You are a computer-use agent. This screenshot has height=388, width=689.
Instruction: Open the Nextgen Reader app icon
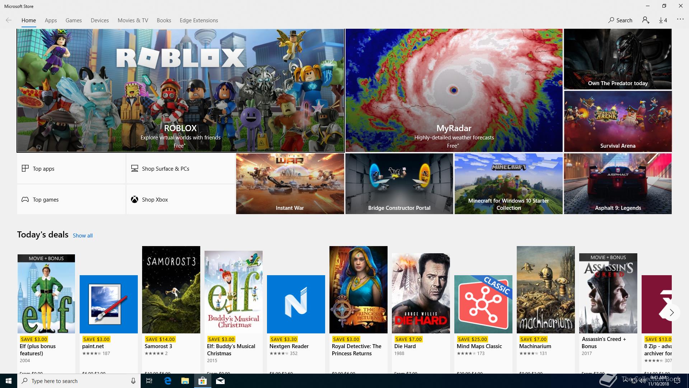click(296, 304)
